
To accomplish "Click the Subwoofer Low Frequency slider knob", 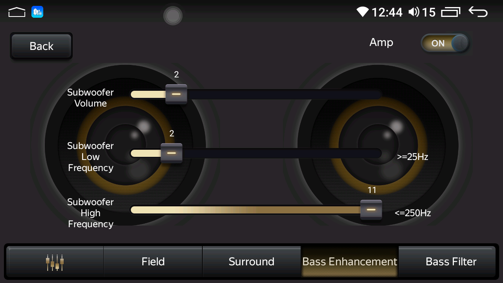I will [171, 153].
